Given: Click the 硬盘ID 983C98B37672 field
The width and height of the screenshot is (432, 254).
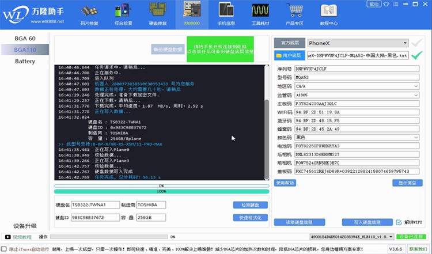Looking at the screenshot, I should 95,217.
